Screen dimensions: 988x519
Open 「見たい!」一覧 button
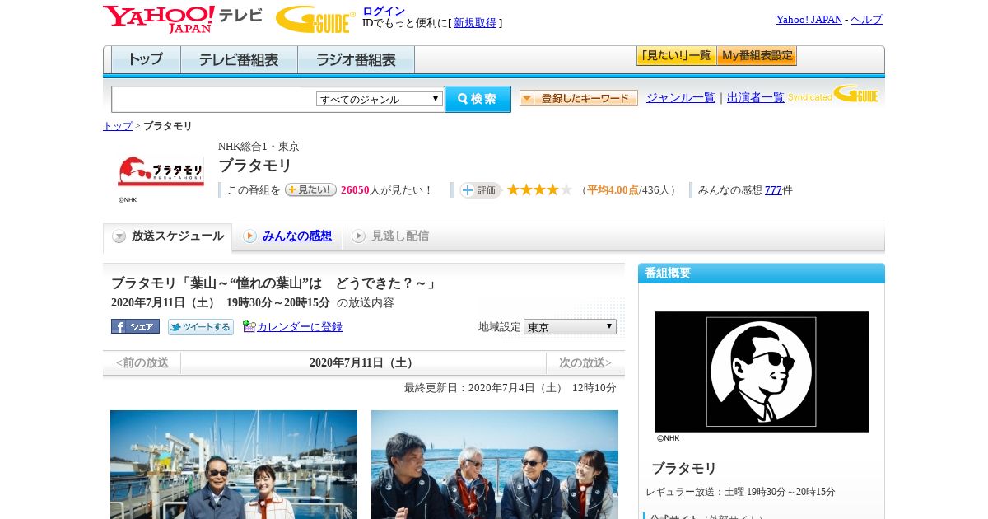click(x=676, y=56)
